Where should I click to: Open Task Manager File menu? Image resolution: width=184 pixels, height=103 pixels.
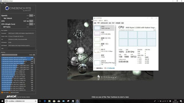[95, 21]
